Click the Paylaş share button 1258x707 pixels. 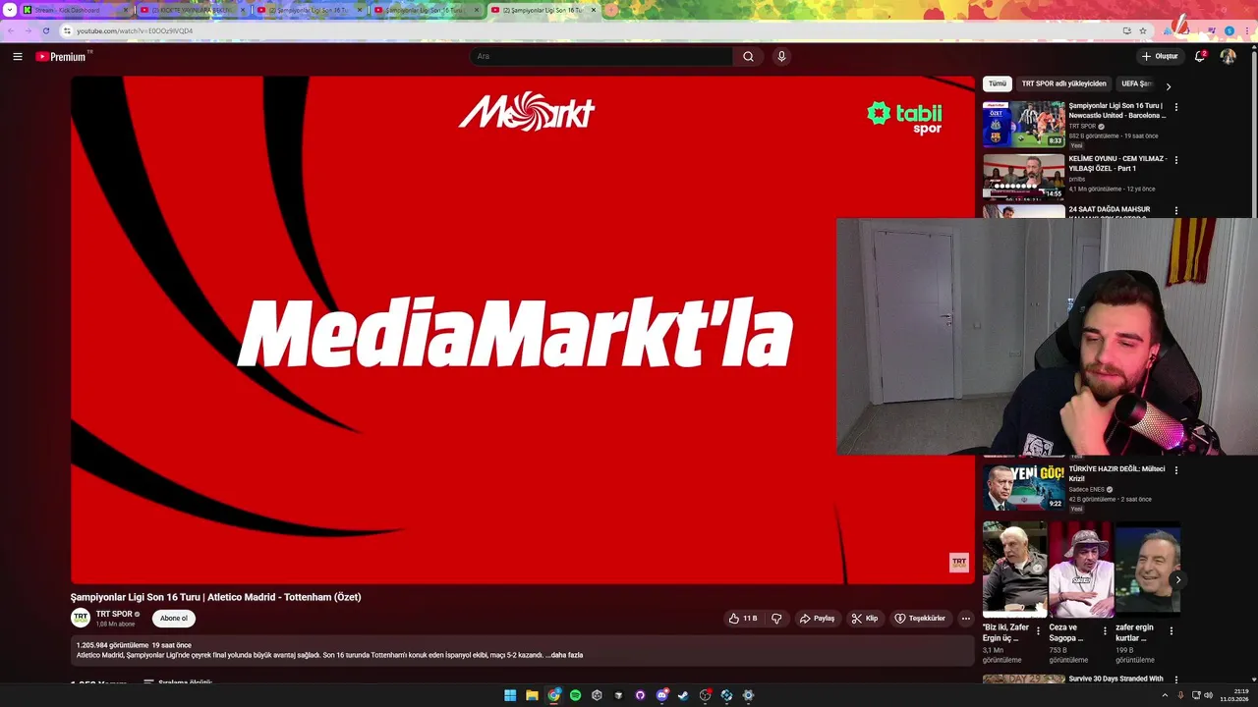point(817,619)
